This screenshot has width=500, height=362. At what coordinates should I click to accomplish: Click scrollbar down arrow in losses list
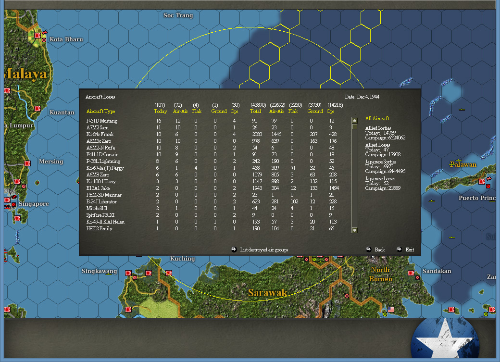click(x=355, y=230)
